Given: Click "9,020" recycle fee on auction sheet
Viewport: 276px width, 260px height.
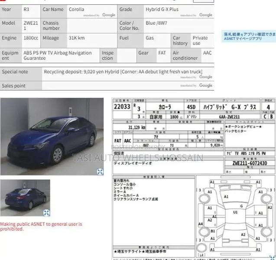Looking at the screenshot, I should [x=215, y=145].
